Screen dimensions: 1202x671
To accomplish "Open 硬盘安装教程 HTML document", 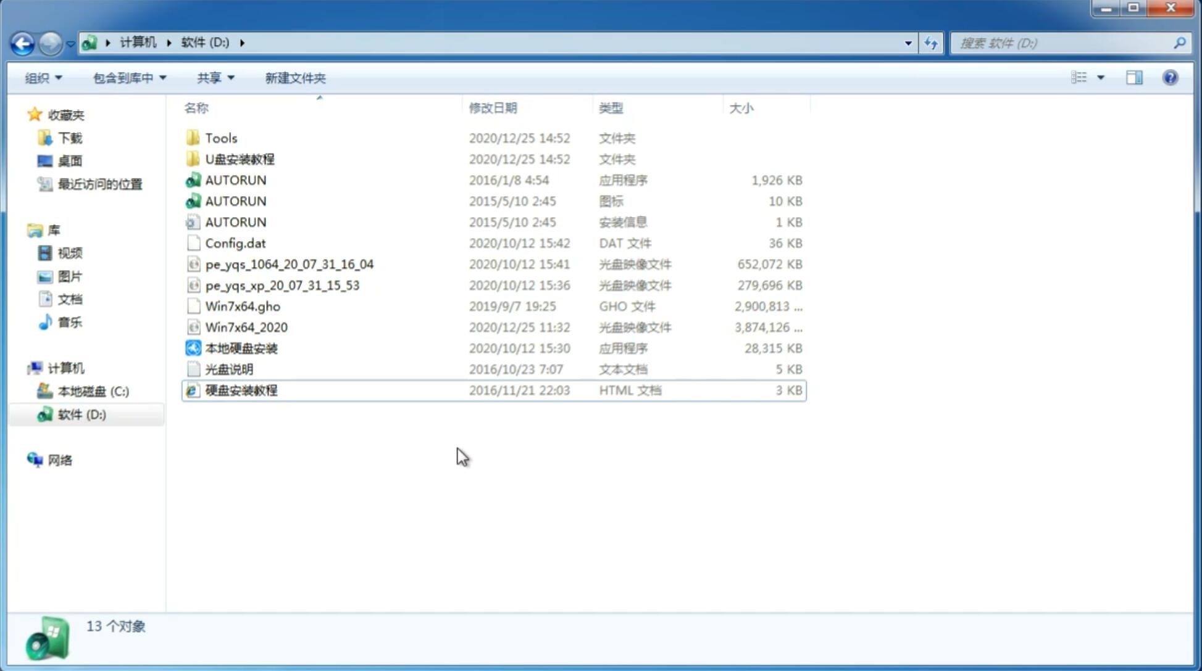I will click(241, 390).
